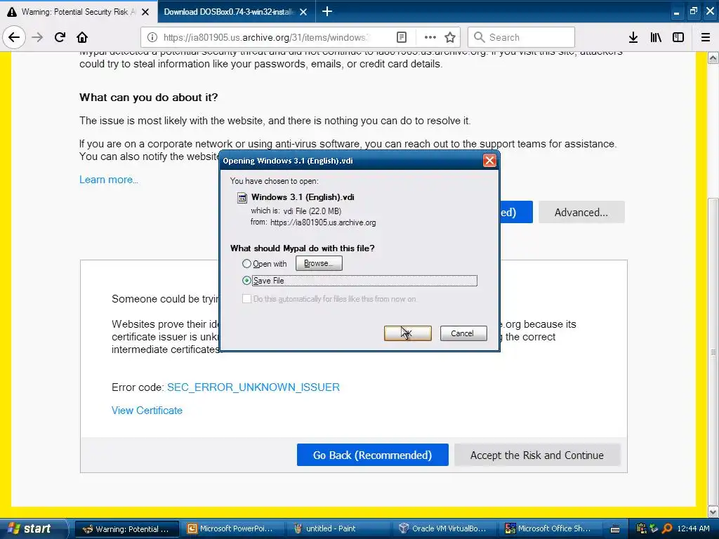
Task: Switch to Download DOSBox0.74-3 tab
Action: coord(236,11)
